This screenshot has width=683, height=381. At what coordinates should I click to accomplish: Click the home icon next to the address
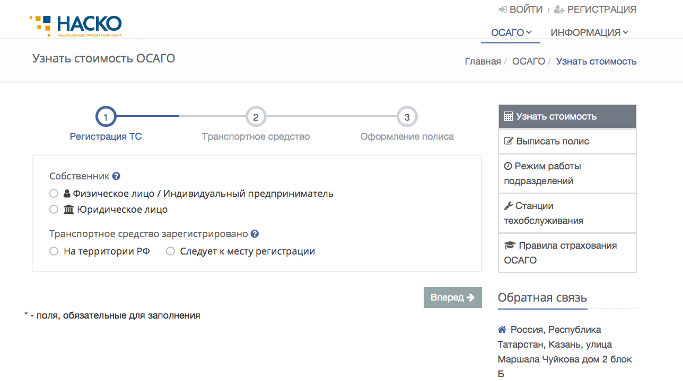[x=502, y=330]
